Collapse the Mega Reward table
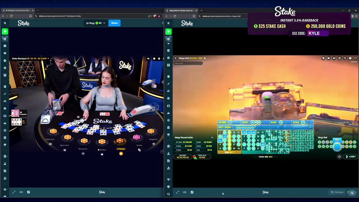 (x=212, y=137)
